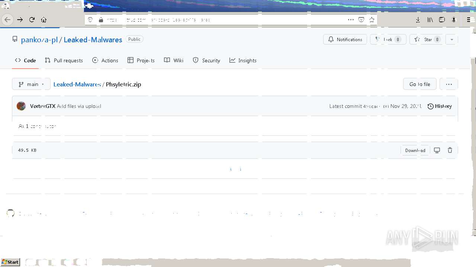Click Go to file button
Screen dimensions: 476x267
(x=420, y=84)
